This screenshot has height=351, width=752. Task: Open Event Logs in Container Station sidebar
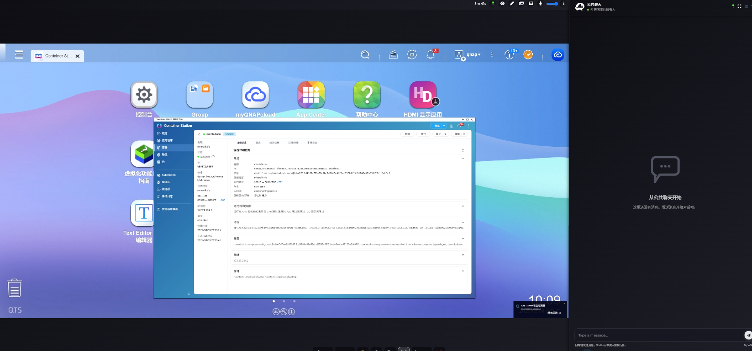pyautogui.click(x=174, y=196)
